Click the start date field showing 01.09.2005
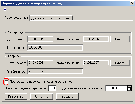Screen dimensions: 135x104 (x=40, y=39)
